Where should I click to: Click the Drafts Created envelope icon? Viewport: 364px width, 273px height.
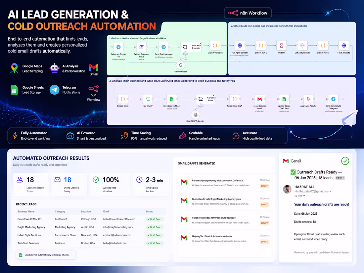pyautogui.click(x=57, y=180)
